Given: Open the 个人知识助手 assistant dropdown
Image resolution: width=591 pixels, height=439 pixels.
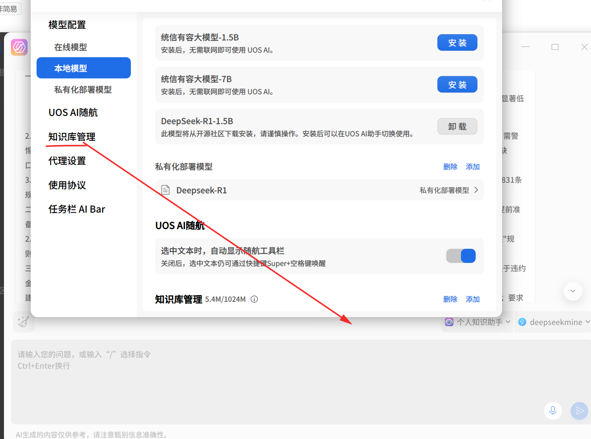Looking at the screenshot, I should pos(477,322).
